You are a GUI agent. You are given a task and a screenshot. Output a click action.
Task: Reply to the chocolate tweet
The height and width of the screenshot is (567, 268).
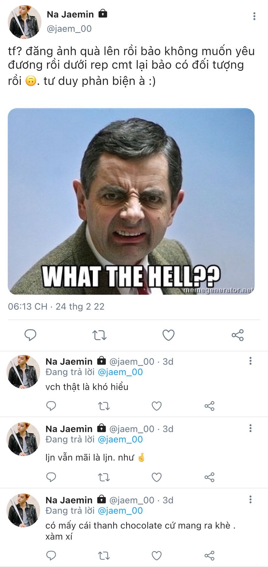51,555
